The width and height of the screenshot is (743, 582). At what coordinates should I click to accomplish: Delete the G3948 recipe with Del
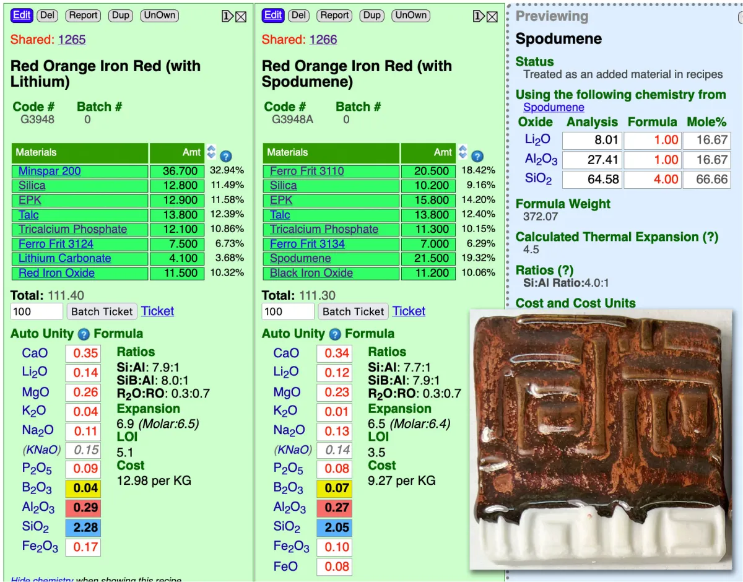coord(47,15)
